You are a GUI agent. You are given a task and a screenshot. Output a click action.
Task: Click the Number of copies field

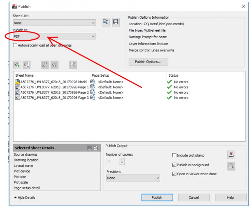pyautogui.click(x=113, y=161)
